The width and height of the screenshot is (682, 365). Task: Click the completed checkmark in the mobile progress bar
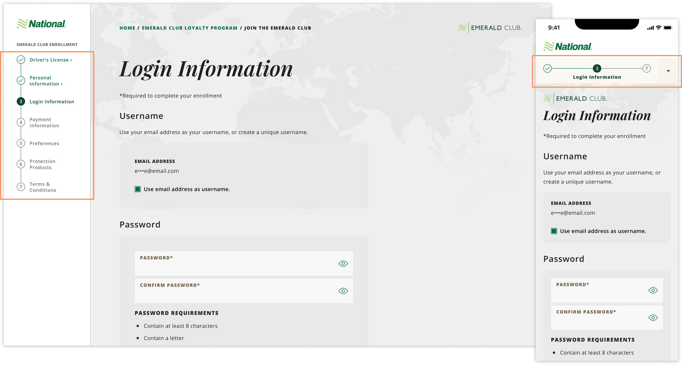[547, 68]
